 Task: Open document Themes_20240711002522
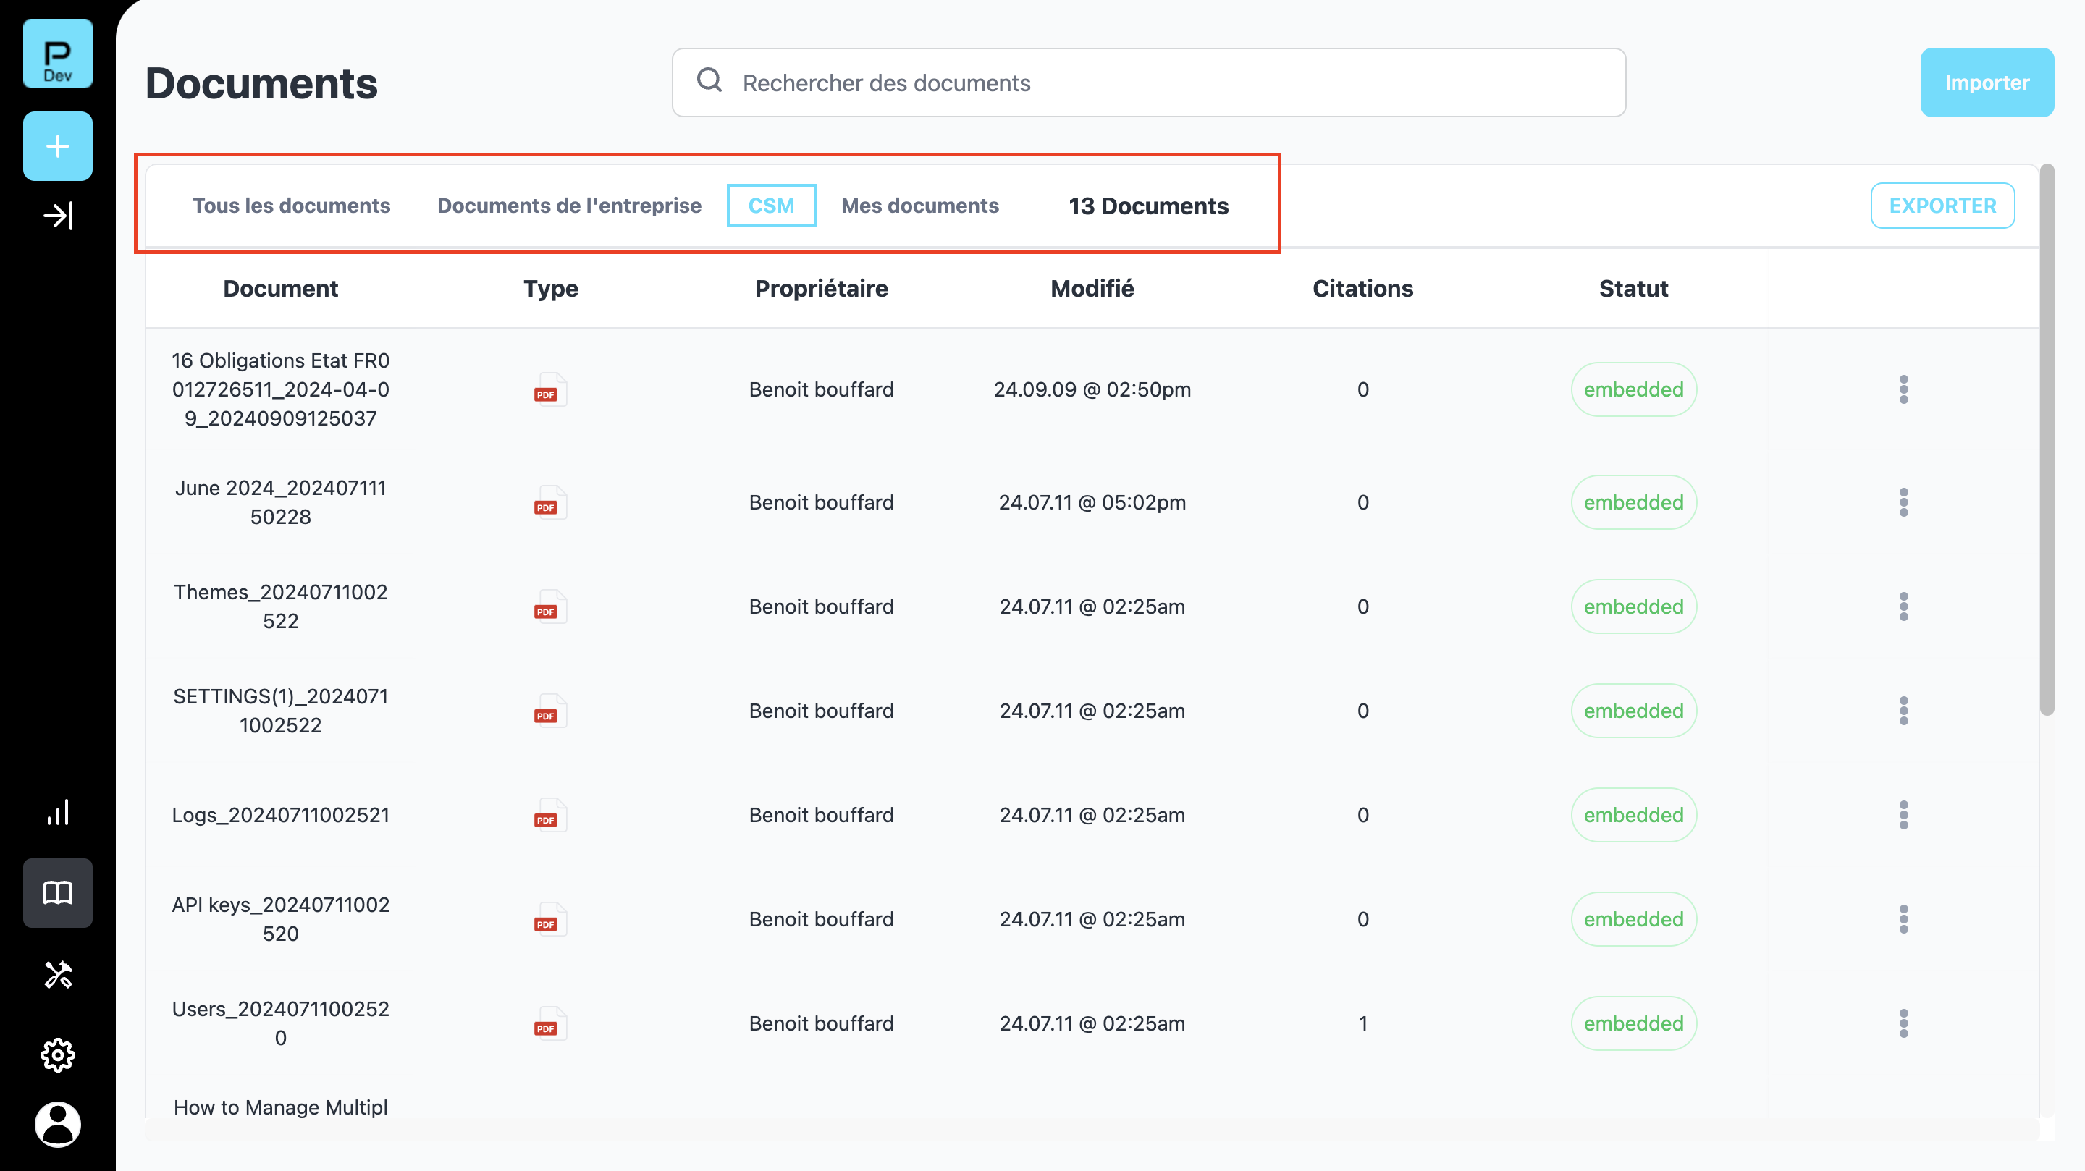280,606
